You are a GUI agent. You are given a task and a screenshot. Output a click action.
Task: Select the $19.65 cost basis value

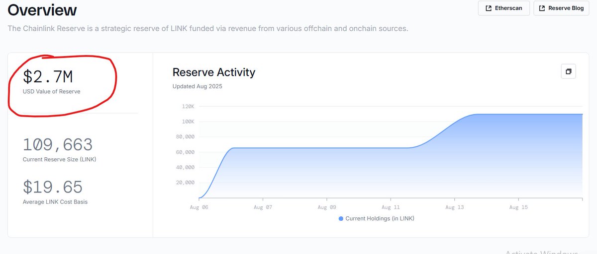pos(53,187)
